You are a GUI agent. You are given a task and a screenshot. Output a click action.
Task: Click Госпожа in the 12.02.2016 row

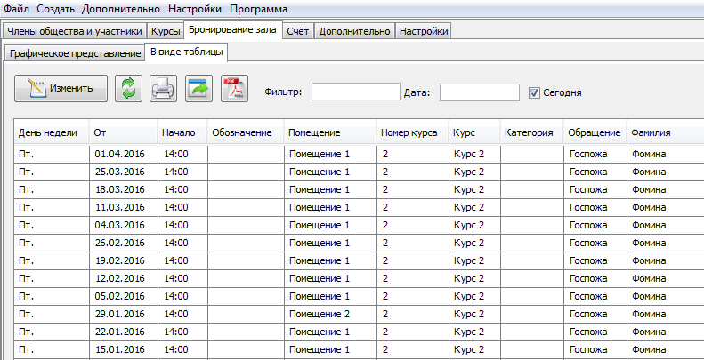595,278
